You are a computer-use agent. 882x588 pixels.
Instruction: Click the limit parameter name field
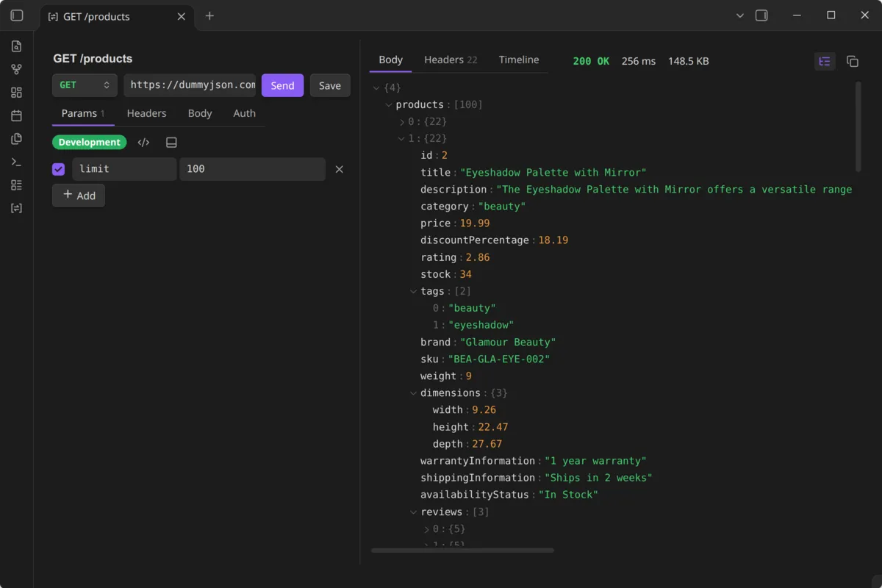pyautogui.click(x=124, y=169)
